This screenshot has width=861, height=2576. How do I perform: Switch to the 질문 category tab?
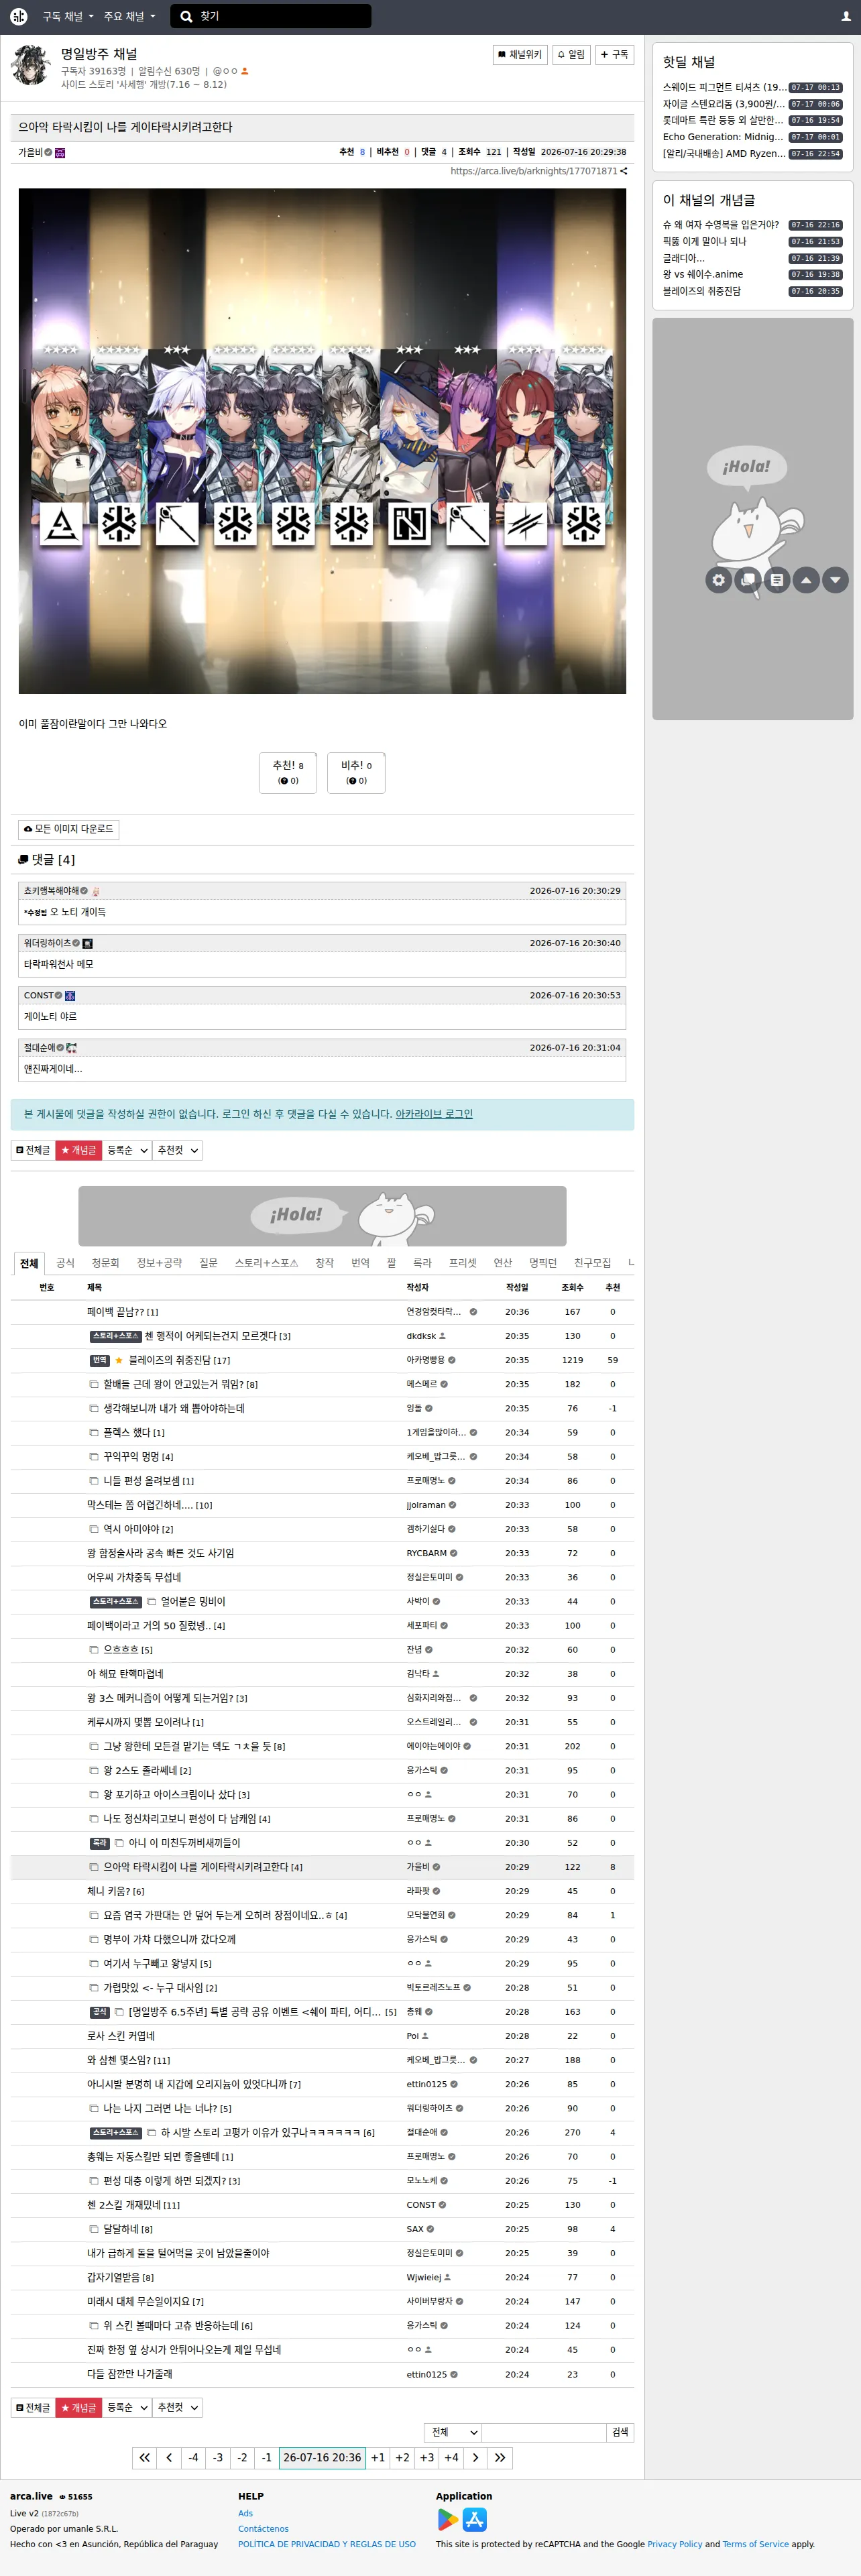(208, 1263)
